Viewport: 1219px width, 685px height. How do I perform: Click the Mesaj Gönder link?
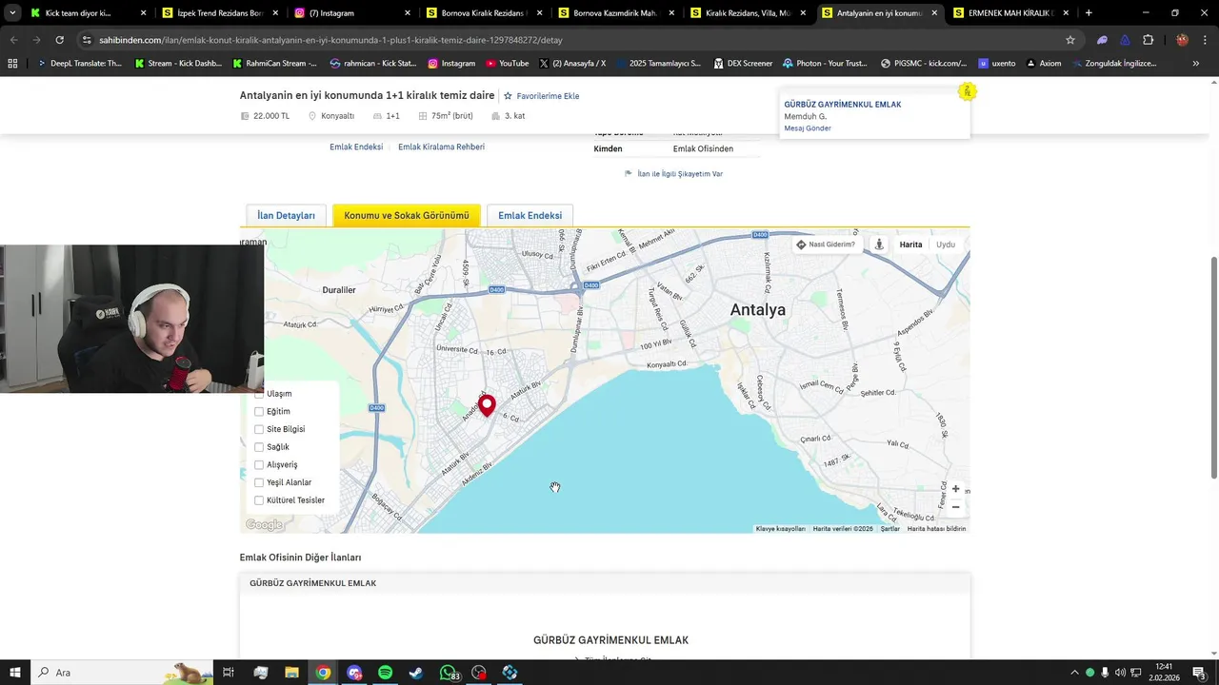(808, 128)
